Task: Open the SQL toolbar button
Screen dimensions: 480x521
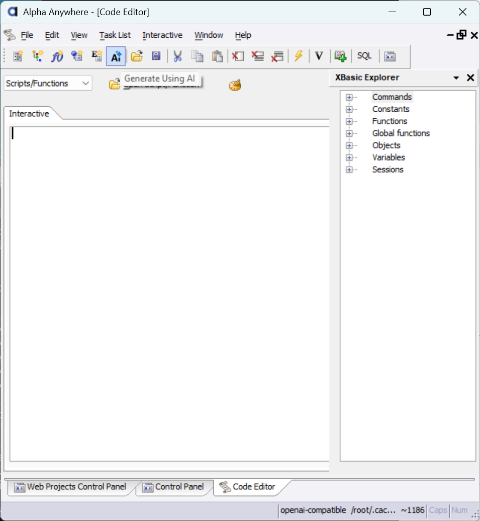Action: [x=364, y=56]
